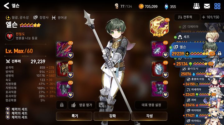Expand hero slots with the +101/150 button

pyautogui.click(x=211, y=17)
